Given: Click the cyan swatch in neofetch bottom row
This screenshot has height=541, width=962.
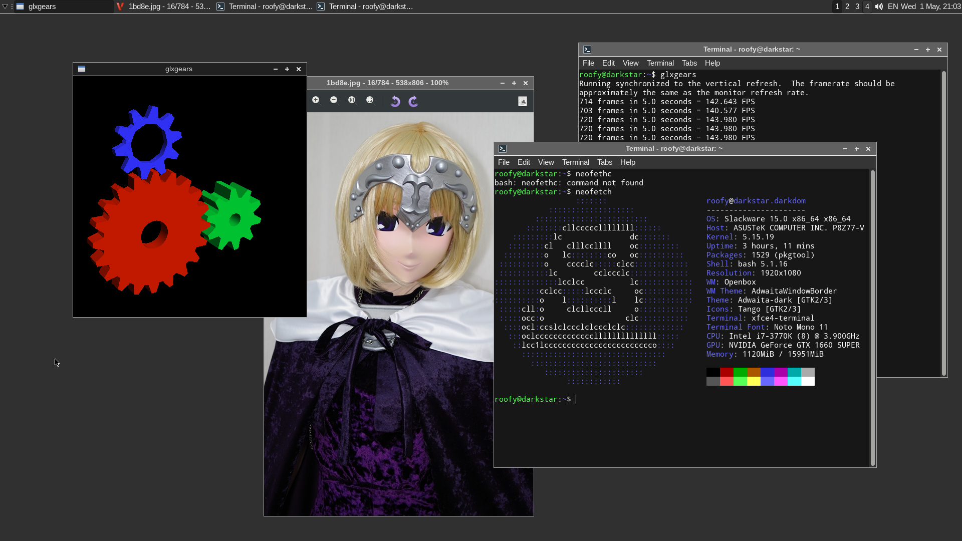Looking at the screenshot, I should point(794,381).
